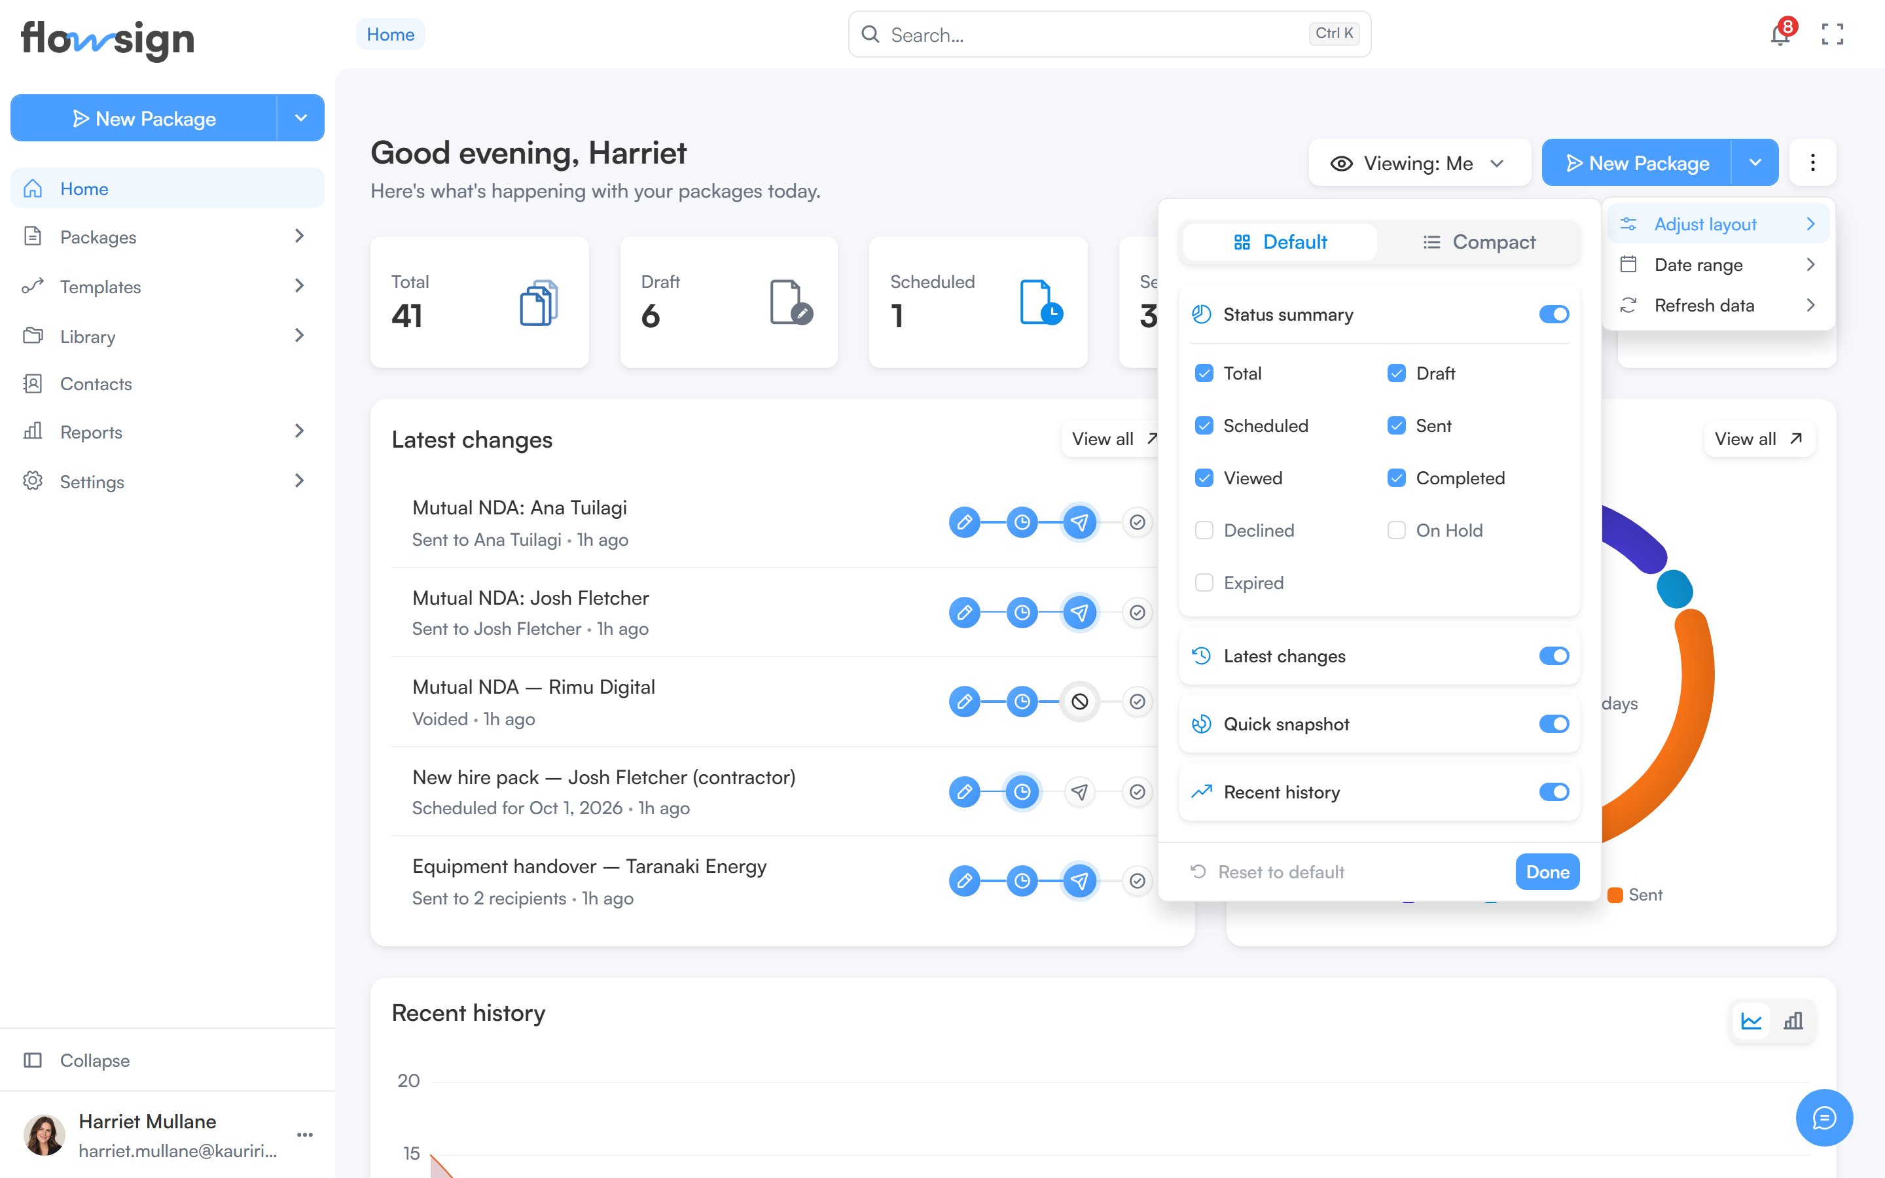Open Refresh data submenu
The width and height of the screenshot is (1885, 1178).
coord(1718,306)
